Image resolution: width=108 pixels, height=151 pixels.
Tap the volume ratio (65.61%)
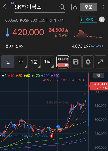[x=97, y=46]
